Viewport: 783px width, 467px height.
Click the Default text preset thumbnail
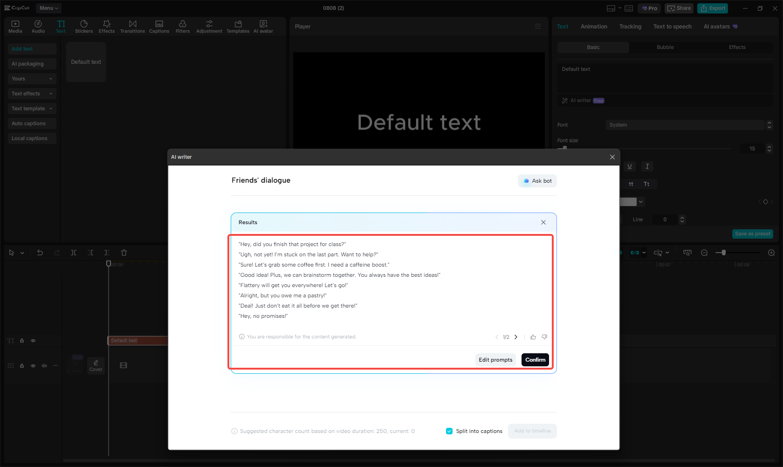[86, 62]
